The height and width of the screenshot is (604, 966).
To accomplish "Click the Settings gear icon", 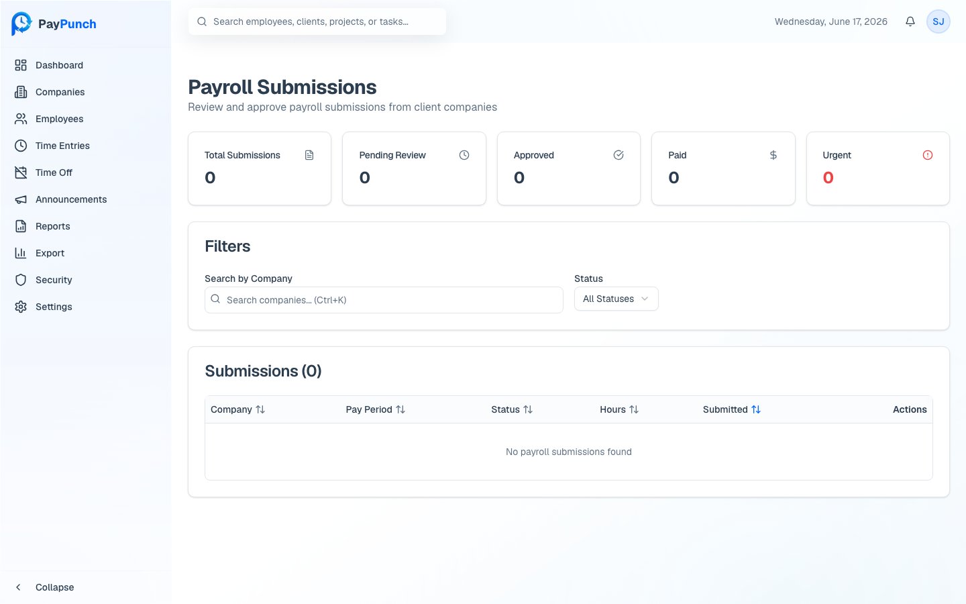I will point(21,307).
